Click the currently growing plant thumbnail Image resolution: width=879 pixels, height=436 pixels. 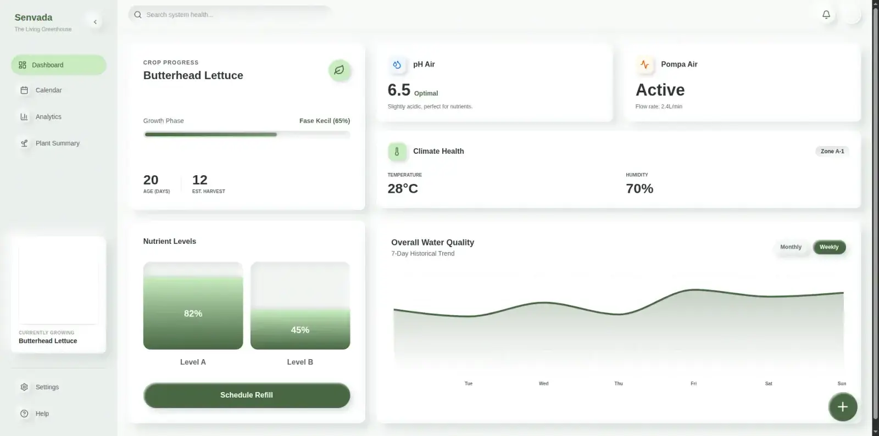click(58, 285)
